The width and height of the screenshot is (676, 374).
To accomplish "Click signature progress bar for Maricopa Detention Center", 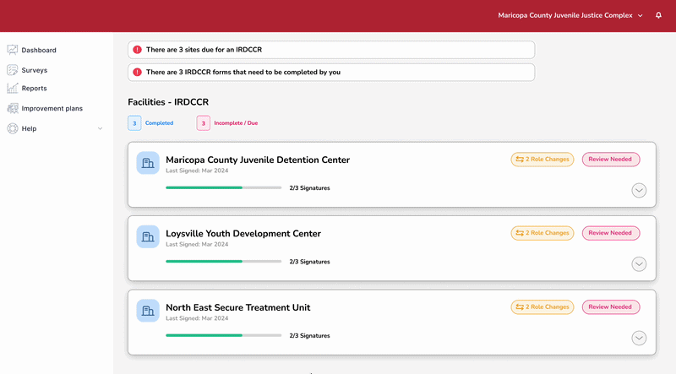I will tap(223, 187).
